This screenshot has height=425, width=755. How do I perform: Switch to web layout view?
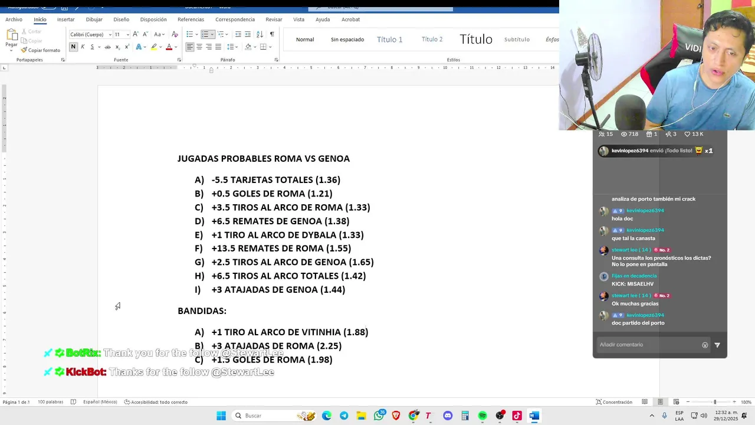coord(676,402)
